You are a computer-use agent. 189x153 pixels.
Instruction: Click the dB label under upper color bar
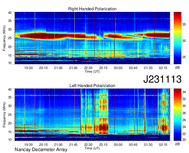click(x=177, y=67)
